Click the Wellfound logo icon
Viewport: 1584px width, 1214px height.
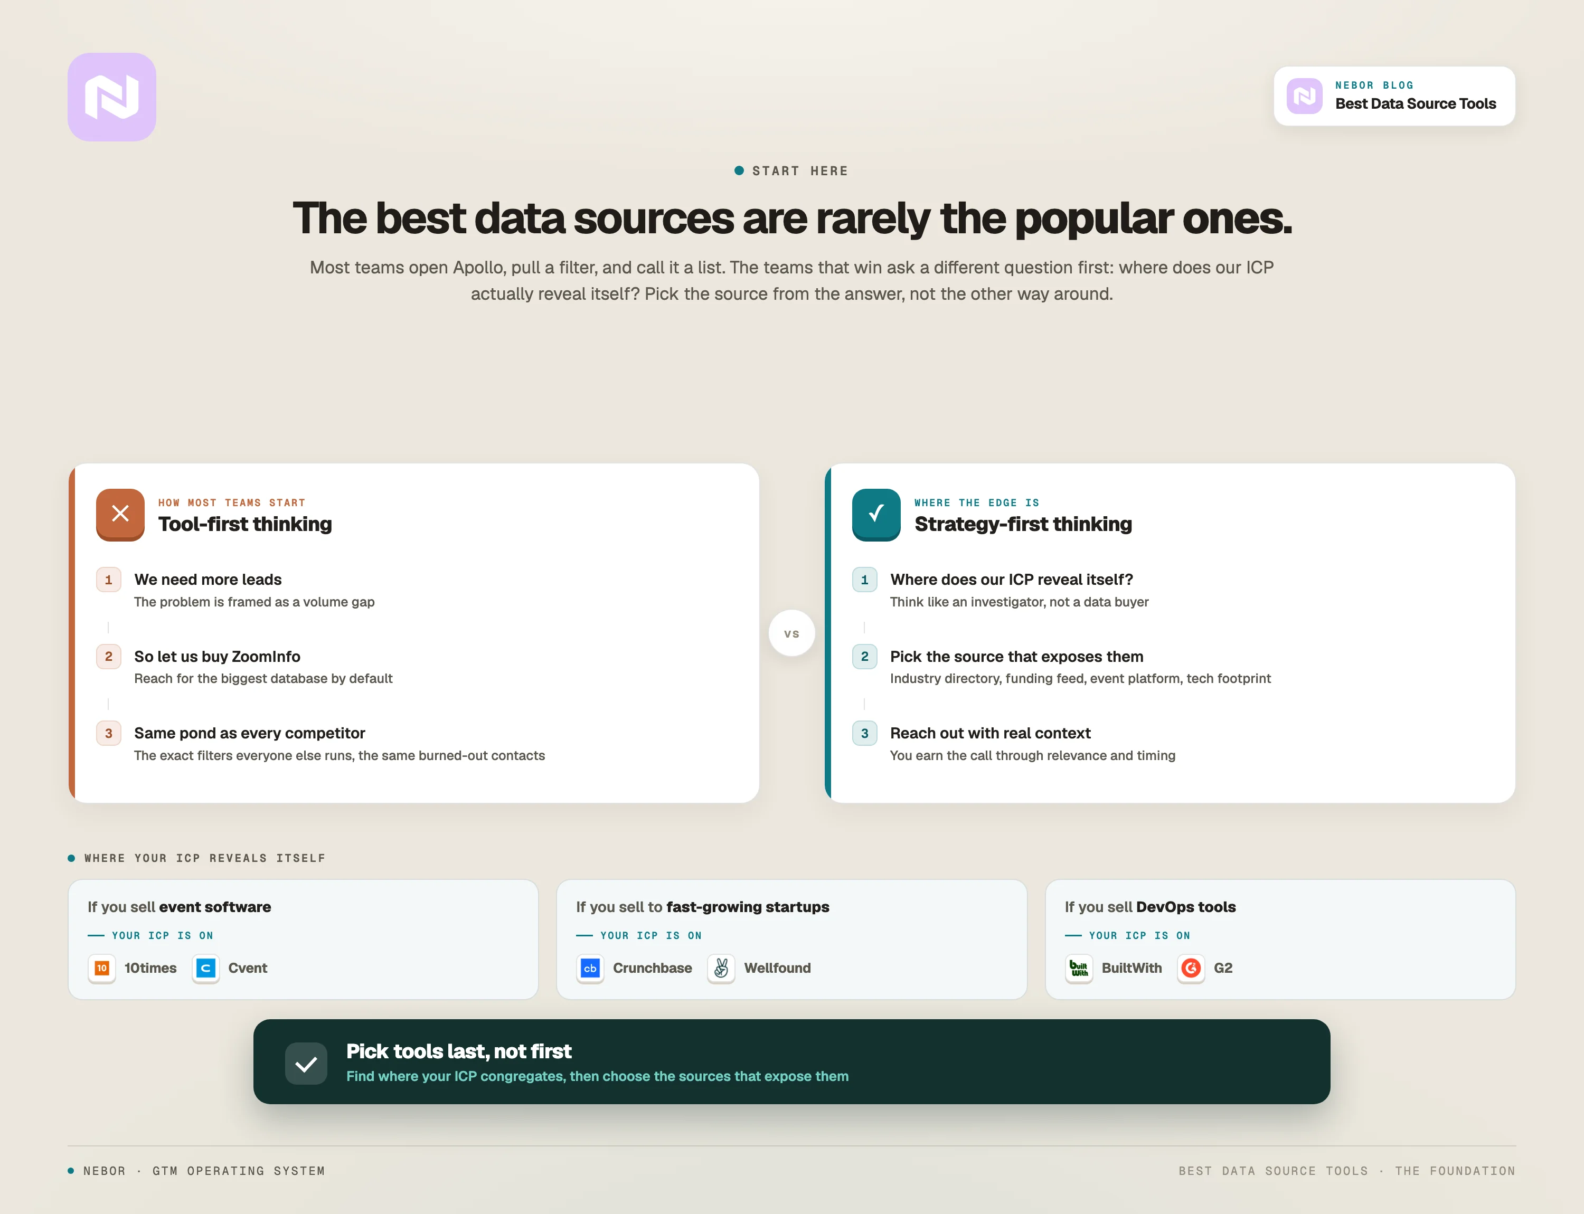click(x=721, y=969)
